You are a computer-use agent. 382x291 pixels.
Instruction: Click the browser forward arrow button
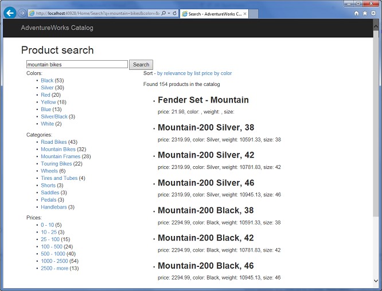tap(22, 13)
